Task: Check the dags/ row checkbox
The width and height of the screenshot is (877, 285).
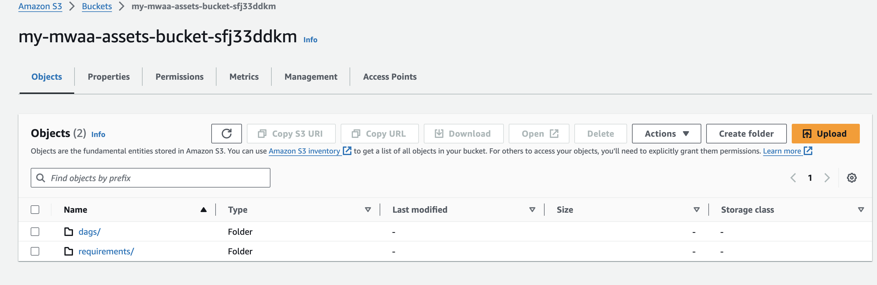Action: [35, 232]
